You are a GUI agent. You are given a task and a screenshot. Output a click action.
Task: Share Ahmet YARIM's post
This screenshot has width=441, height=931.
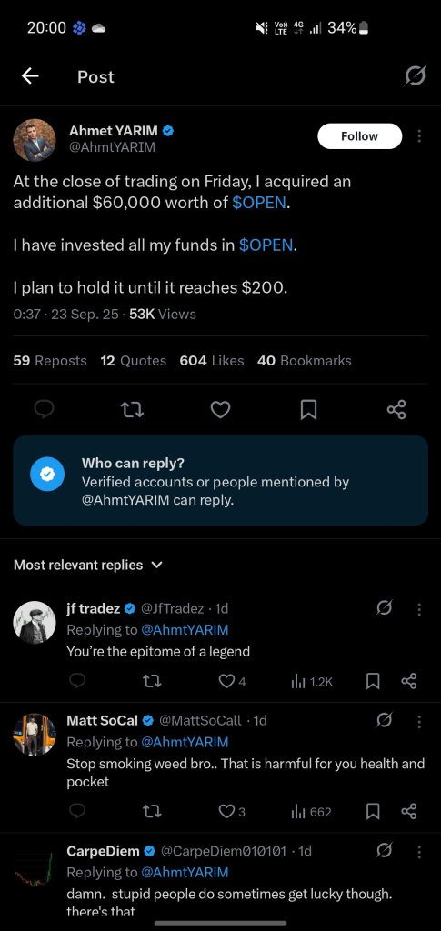396,409
